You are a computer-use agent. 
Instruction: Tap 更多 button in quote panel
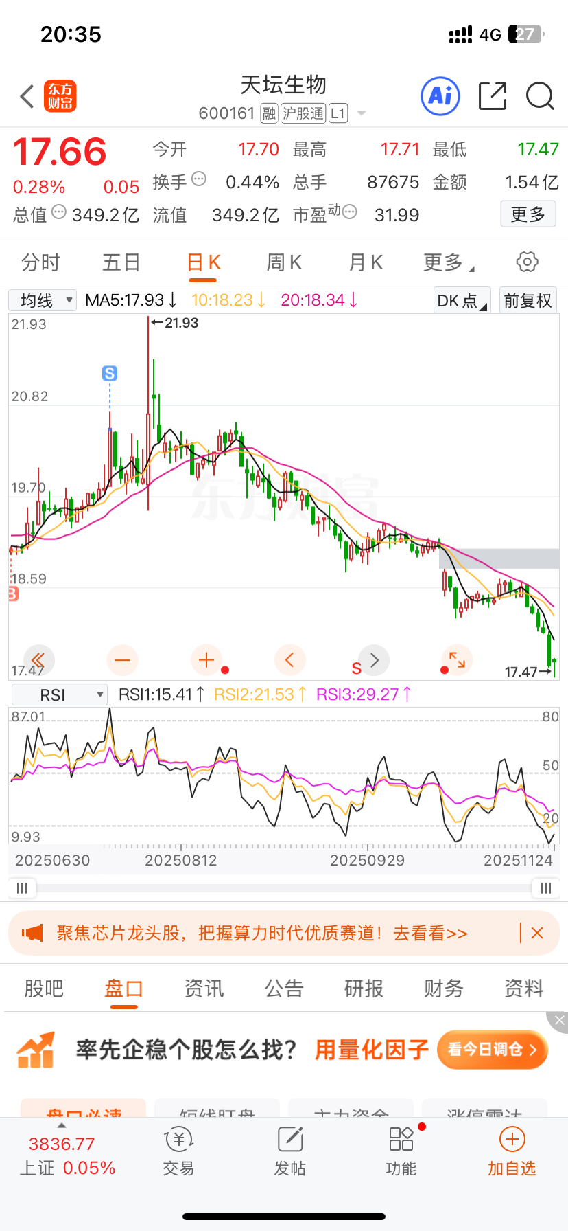528,214
